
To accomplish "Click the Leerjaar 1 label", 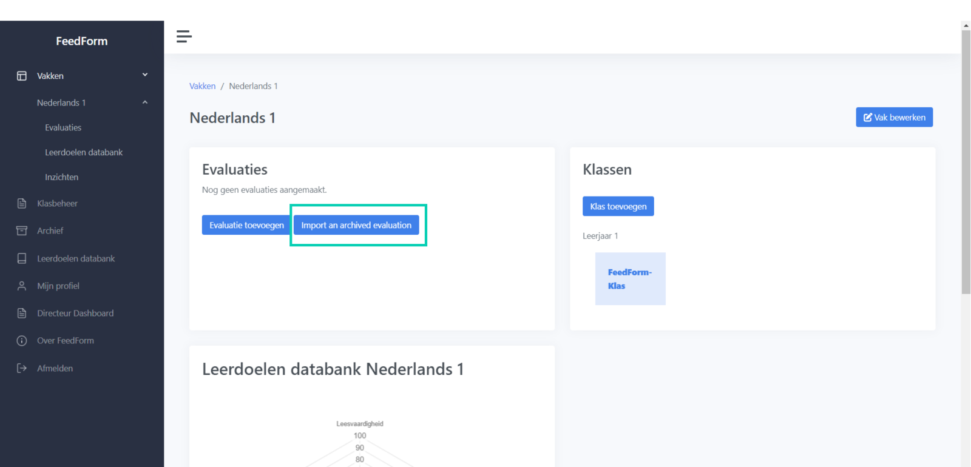I will 600,236.
